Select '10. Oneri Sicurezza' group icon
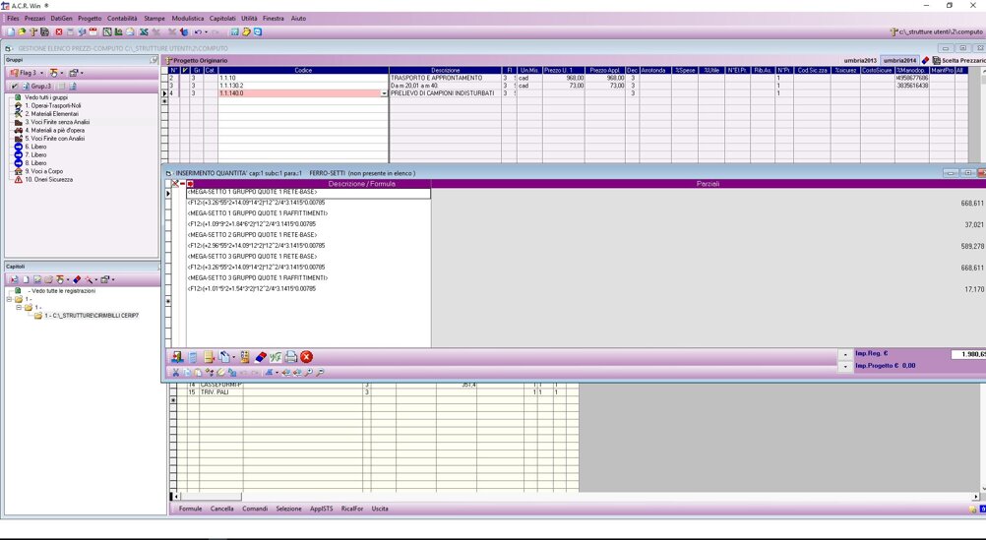Image resolution: width=986 pixels, height=540 pixels. [x=18, y=180]
